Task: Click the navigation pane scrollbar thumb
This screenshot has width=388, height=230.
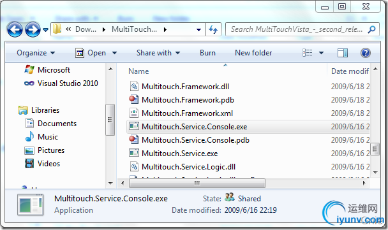Action: click(x=110, y=120)
